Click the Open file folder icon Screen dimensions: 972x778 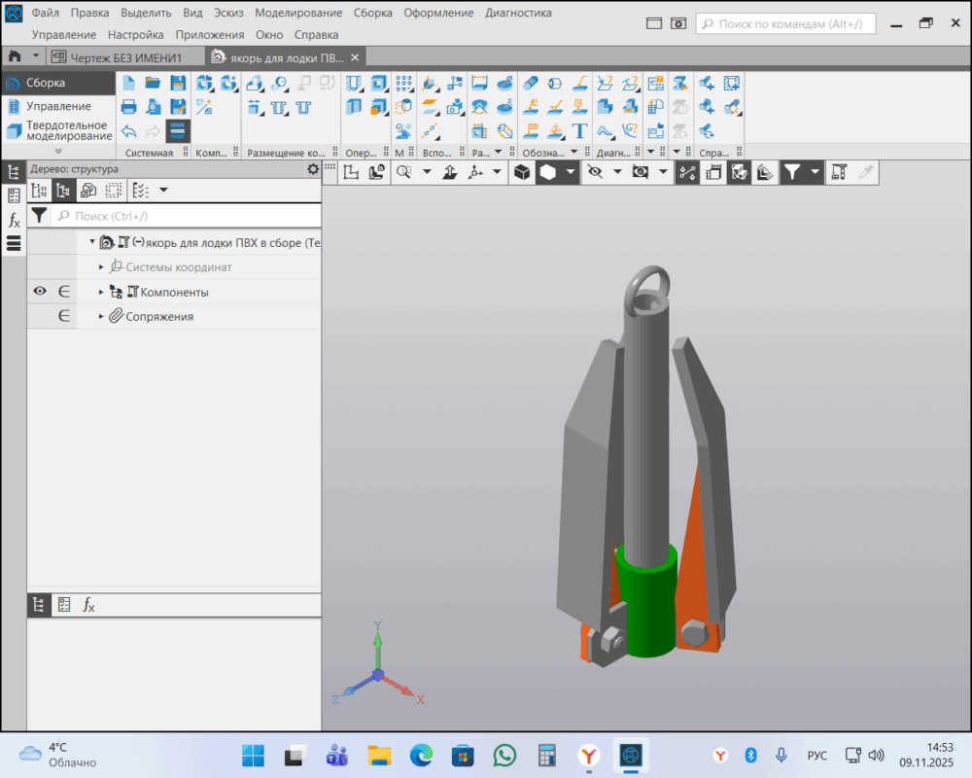154,84
